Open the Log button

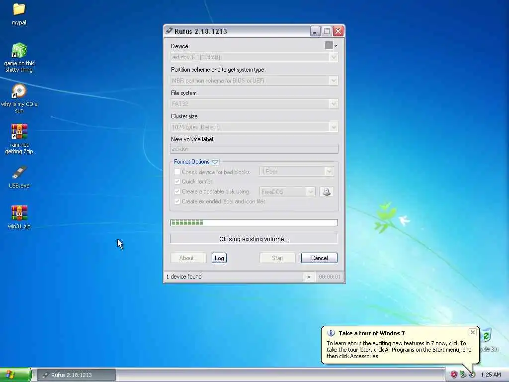[219, 258]
